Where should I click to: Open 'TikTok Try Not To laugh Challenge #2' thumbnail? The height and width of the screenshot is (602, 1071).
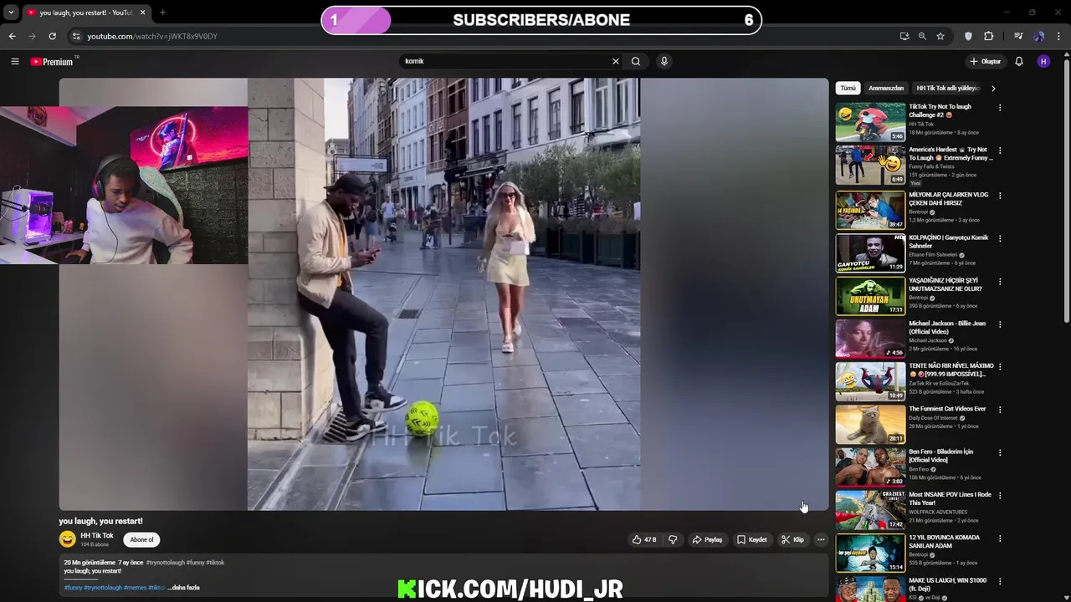(870, 122)
